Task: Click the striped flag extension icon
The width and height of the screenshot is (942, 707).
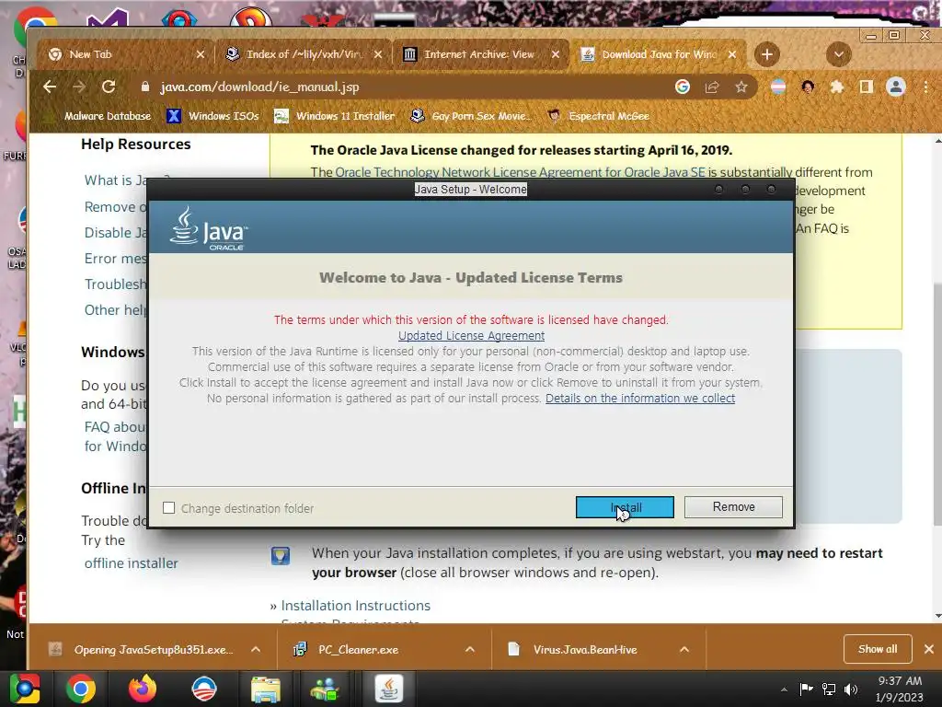Action: coord(778,87)
